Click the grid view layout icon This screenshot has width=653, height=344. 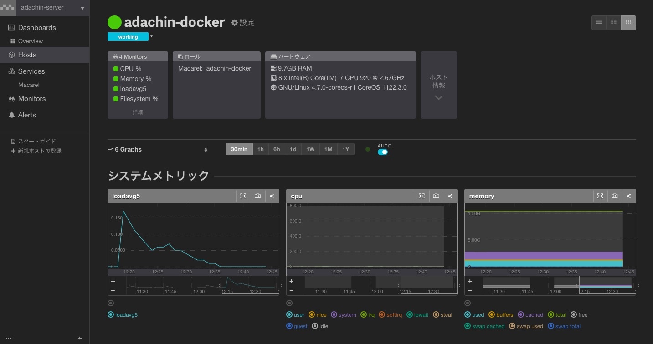pos(628,23)
